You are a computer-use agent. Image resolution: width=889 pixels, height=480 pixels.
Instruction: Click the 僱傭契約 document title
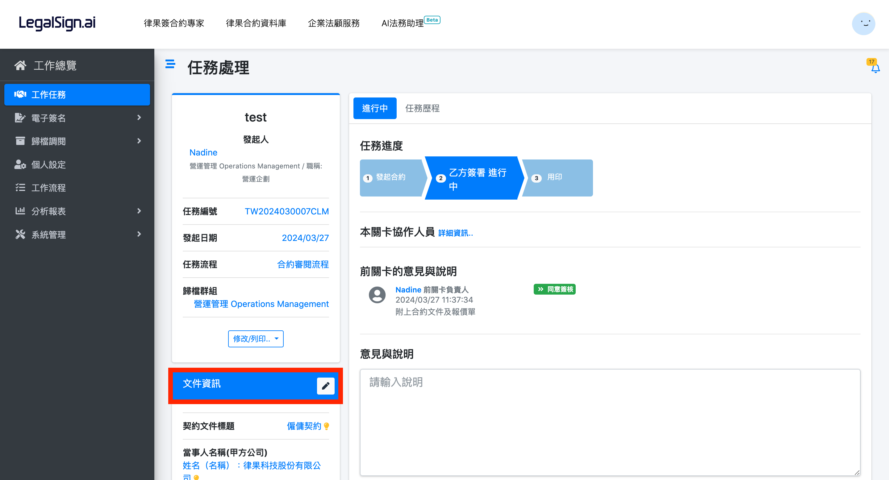coord(304,426)
